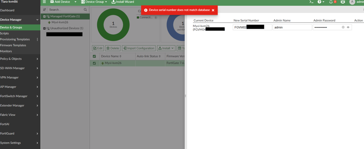The width and height of the screenshot is (364, 149).
Task: Click the Delete button
Action: [113, 48]
